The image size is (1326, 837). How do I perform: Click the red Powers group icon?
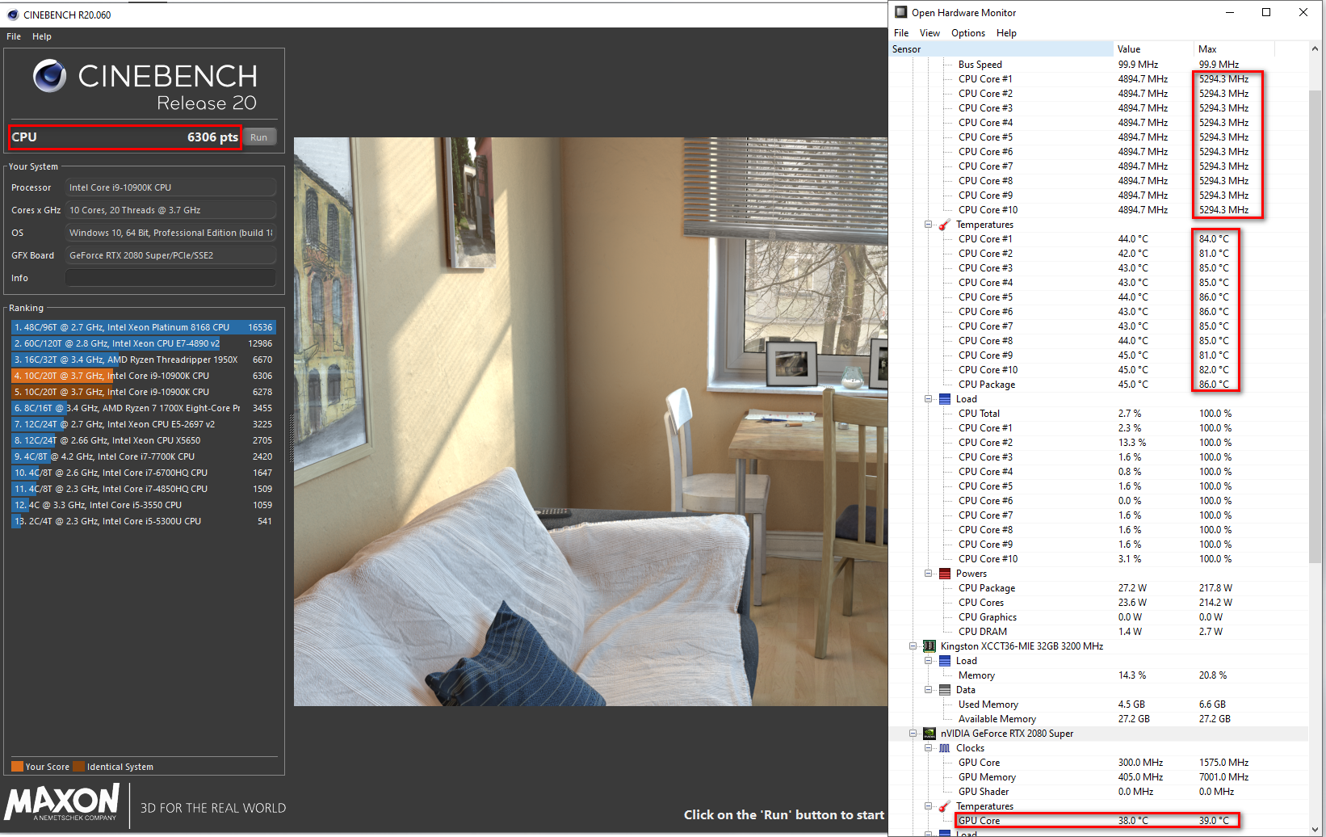tap(945, 574)
